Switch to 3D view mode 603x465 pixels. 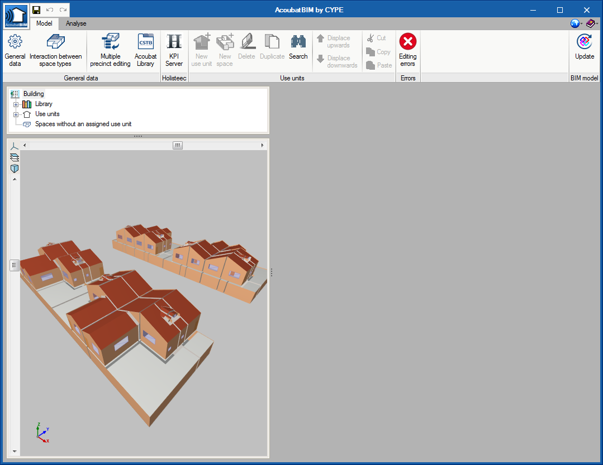coord(14,169)
